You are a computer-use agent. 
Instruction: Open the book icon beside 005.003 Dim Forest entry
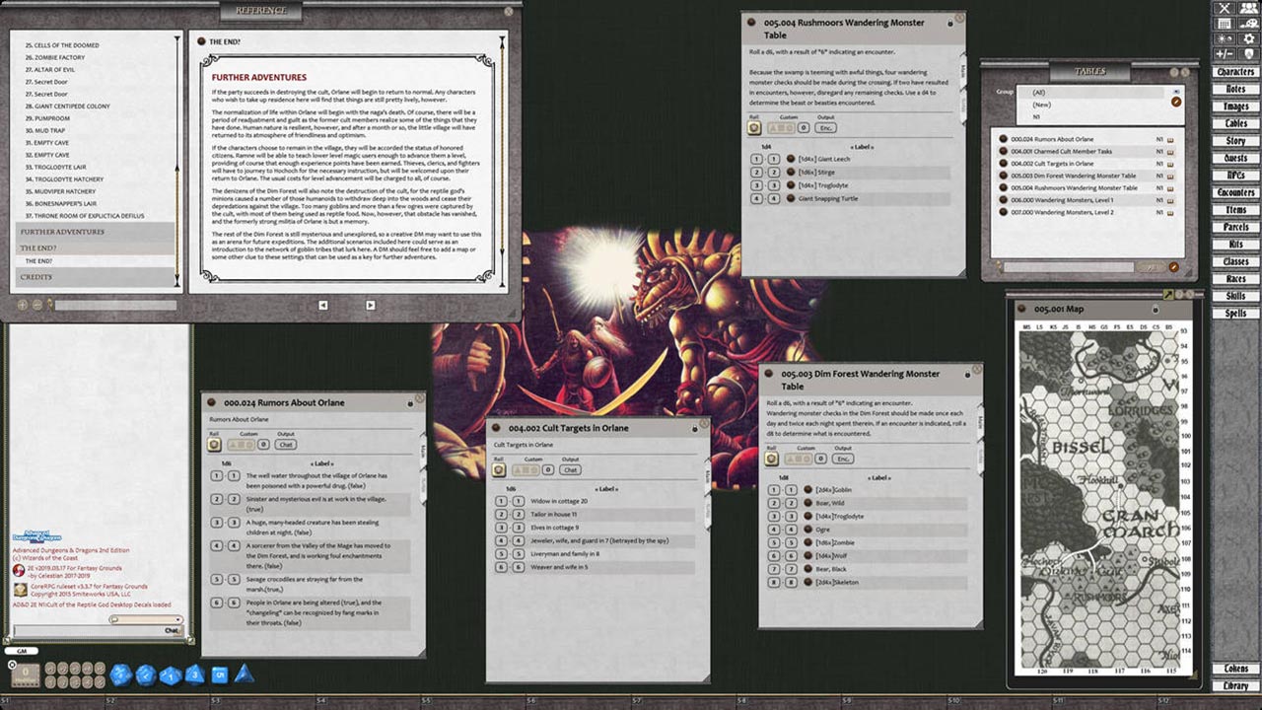pyautogui.click(x=1170, y=176)
